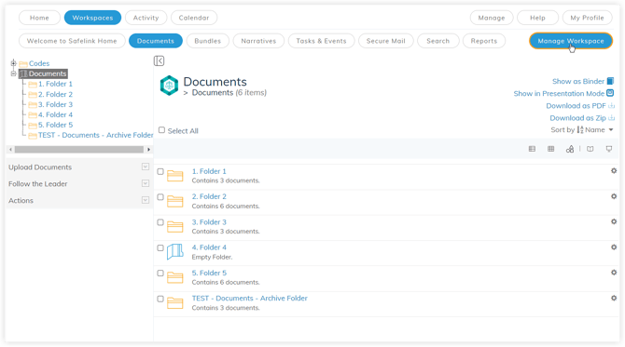Switch to list view icon
The width and height of the screenshot is (625, 347).
point(532,149)
